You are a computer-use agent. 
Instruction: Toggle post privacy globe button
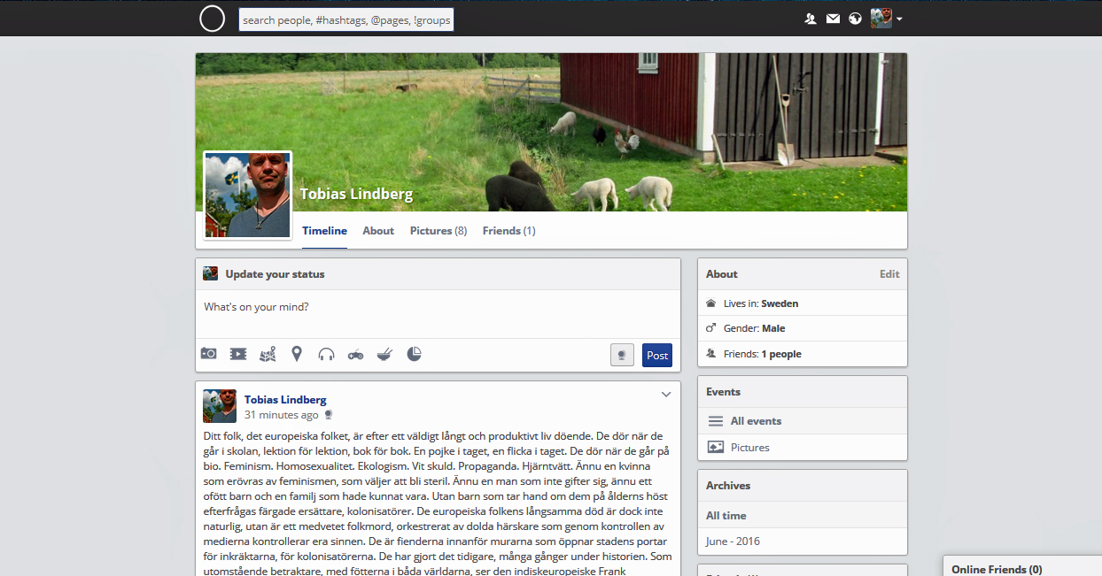[622, 355]
